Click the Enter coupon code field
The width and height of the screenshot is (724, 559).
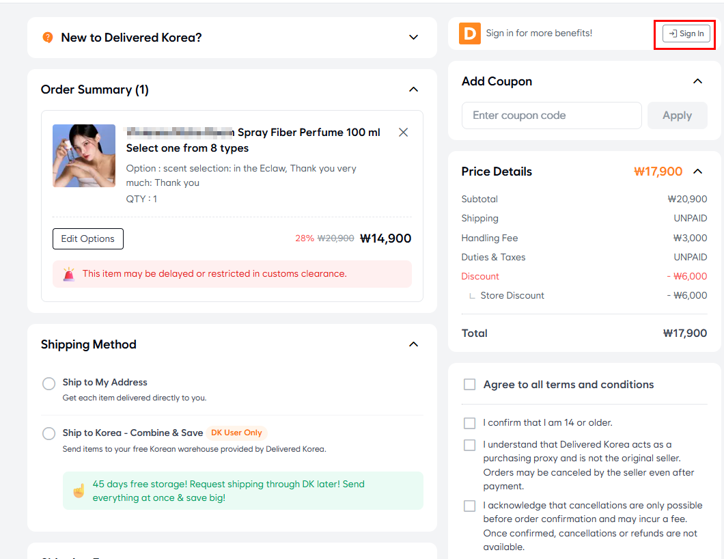[551, 115]
